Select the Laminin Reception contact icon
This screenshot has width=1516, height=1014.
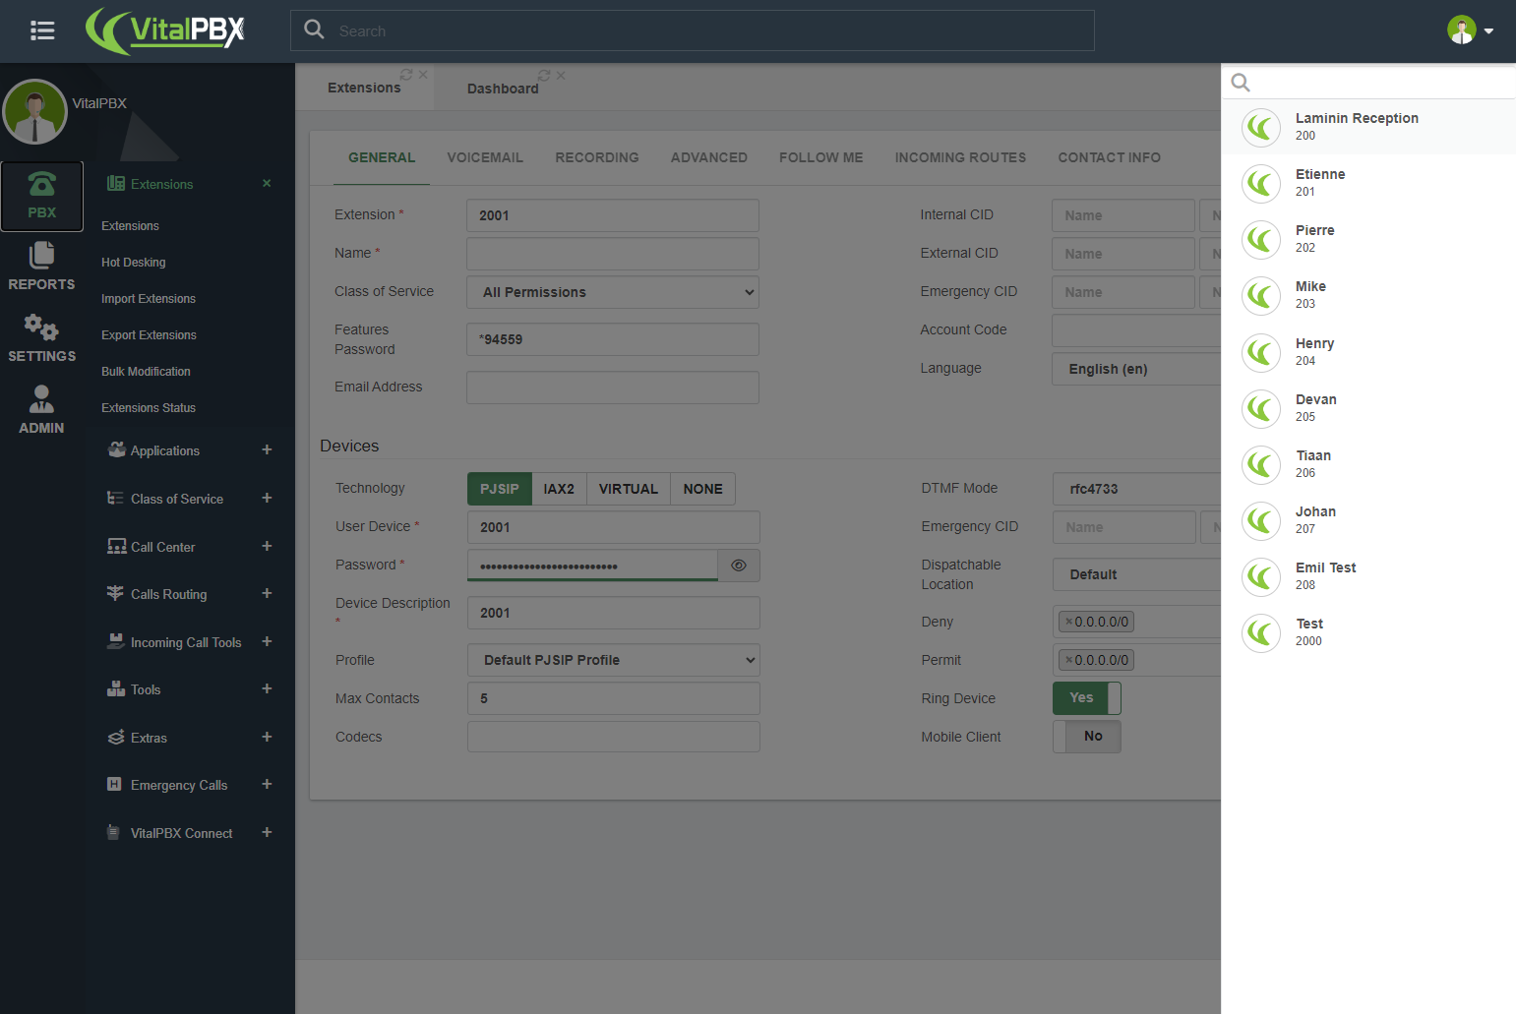pos(1260,127)
